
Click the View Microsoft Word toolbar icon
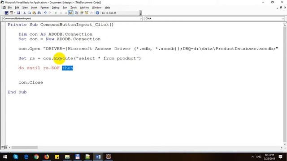pyautogui.click(x=6, y=13)
